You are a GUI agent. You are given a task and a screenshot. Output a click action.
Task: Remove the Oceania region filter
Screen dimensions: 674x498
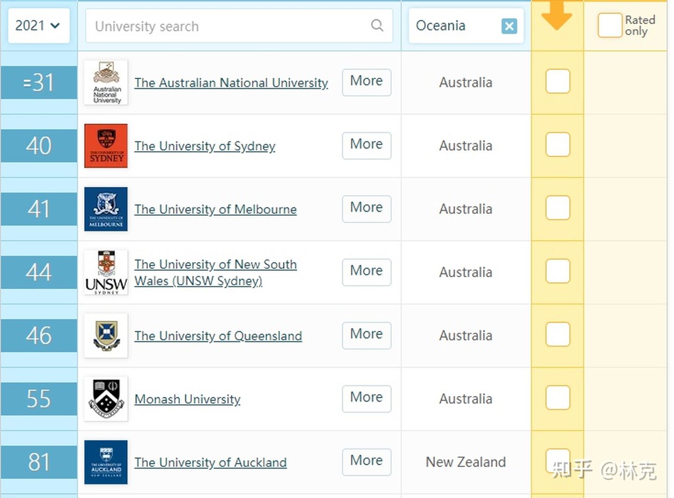click(509, 26)
